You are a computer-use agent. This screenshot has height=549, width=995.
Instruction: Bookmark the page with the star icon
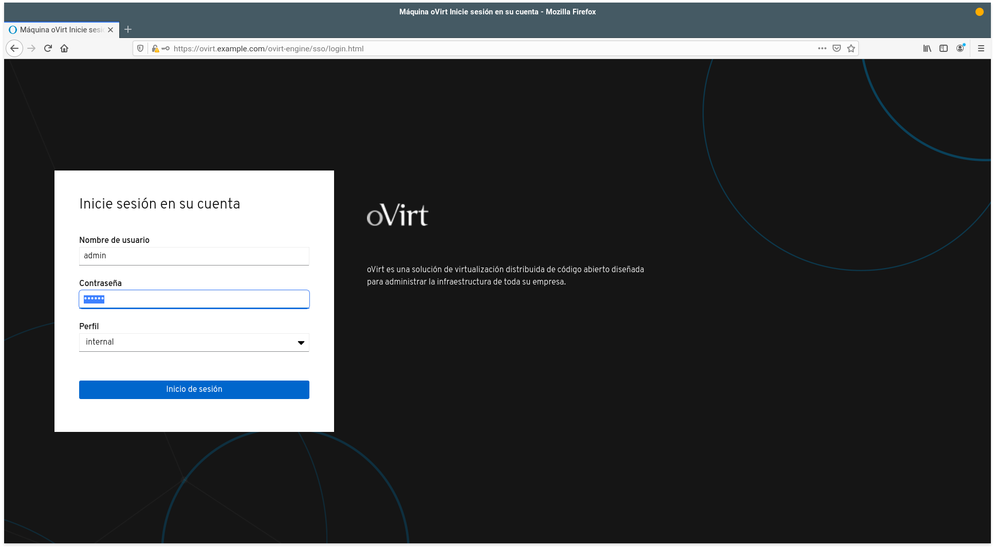tap(851, 48)
